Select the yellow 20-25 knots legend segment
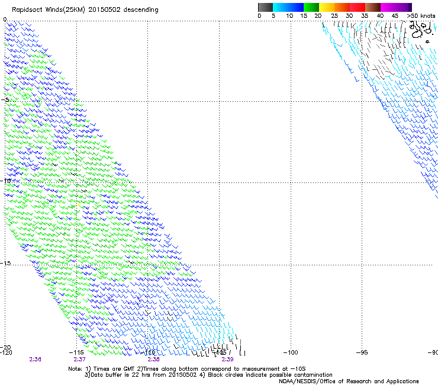438x385 pixels. tap(327, 7)
